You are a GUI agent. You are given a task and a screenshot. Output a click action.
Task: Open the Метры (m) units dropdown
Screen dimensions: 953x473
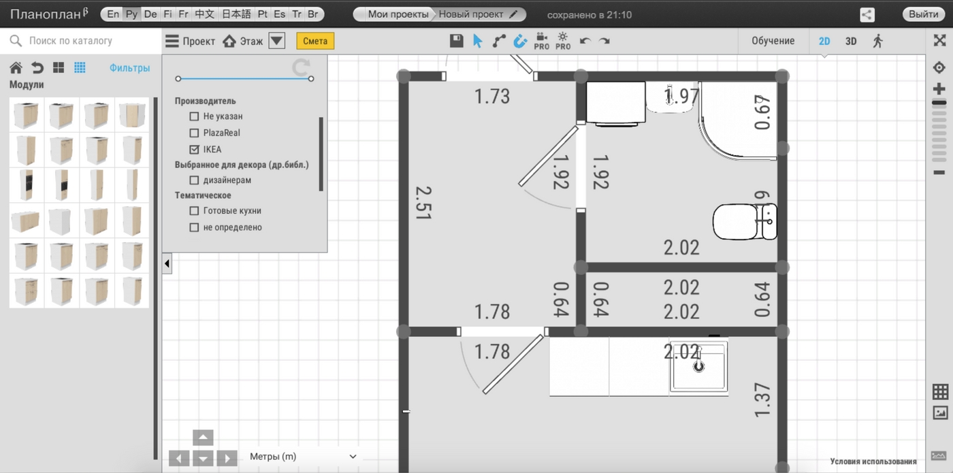pos(303,457)
